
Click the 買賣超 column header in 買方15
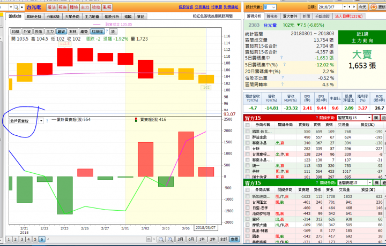[x=304, y=125]
